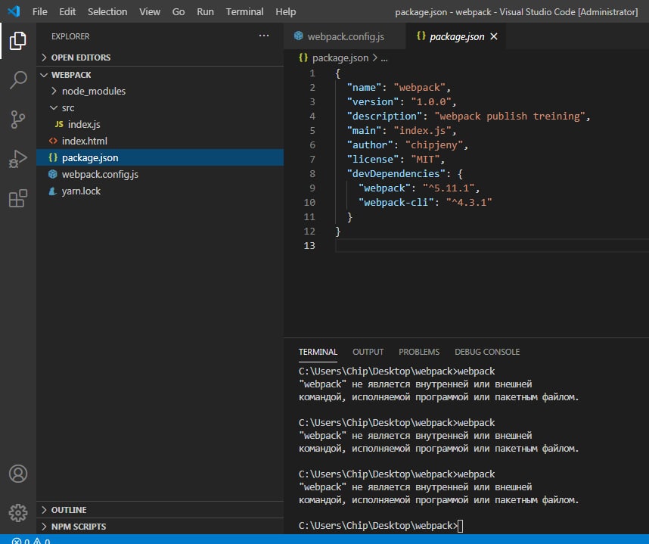The width and height of the screenshot is (649, 544).
Task: Open the Selection menu
Action: point(107,11)
